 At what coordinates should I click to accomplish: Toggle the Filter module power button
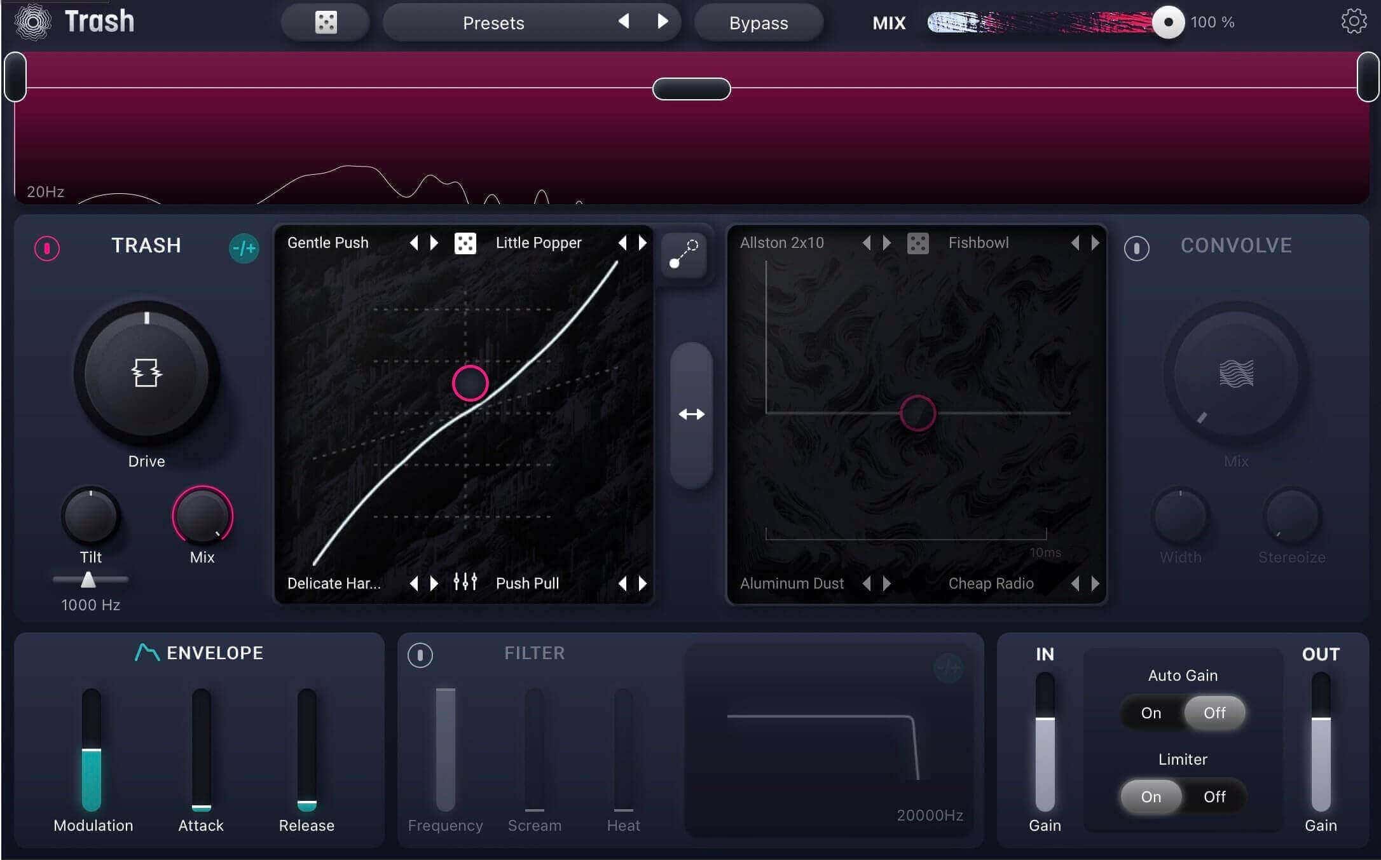click(420, 655)
